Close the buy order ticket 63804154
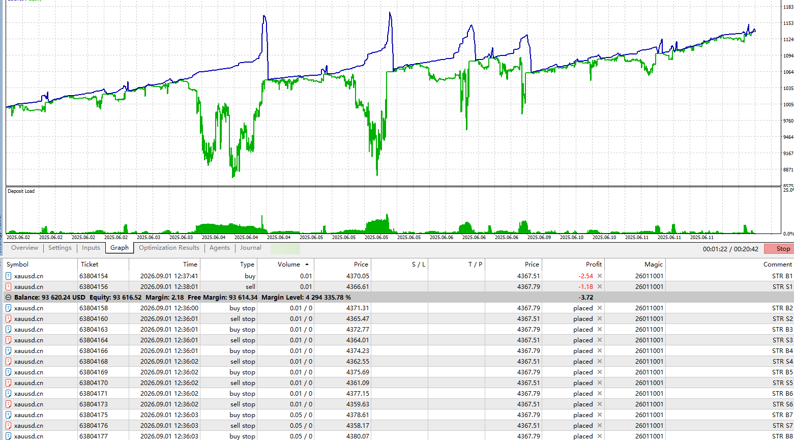Image resolution: width=794 pixels, height=440 pixels. click(599, 276)
